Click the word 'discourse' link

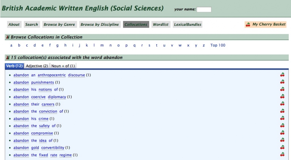point(77,75)
